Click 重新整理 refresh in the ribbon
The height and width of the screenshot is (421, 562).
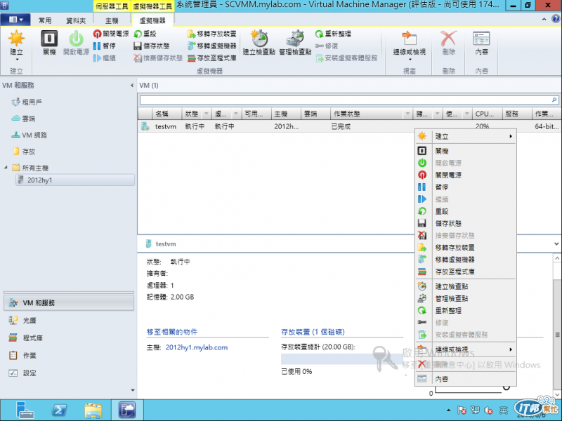pos(333,34)
